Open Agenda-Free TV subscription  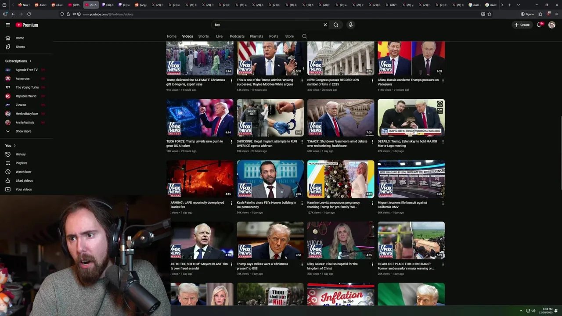(26, 70)
